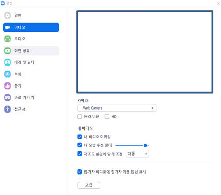Screen dimensions: 221x195
Task: Click the Zoom logo in title bar
Action: pyautogui.click(x=3, y=3)
